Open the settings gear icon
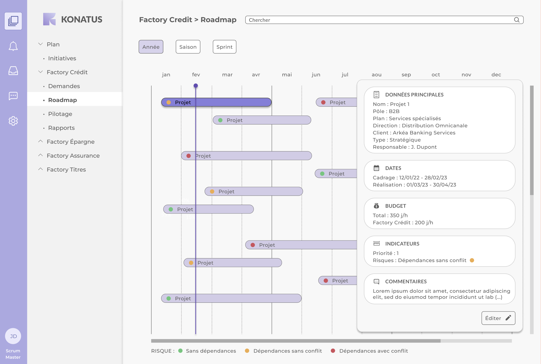This screenshot has height=364, width=541. 13,121
